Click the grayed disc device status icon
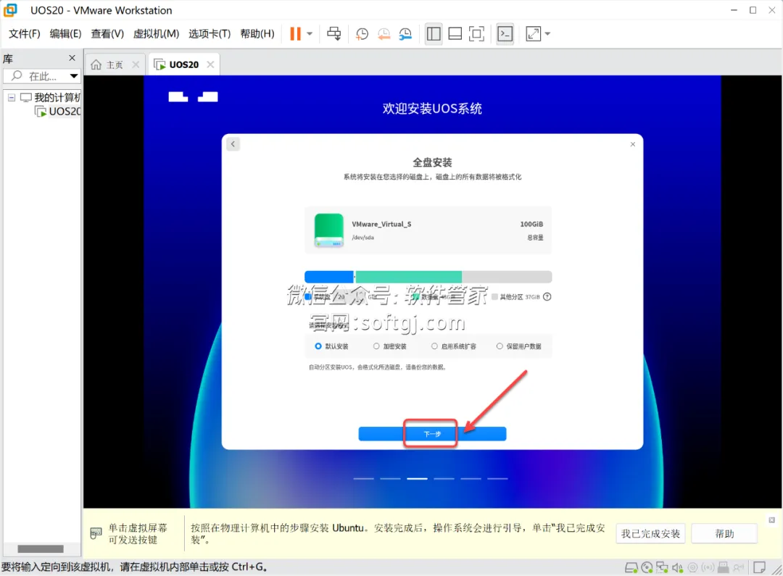The height and width of the screenshot is (576, 783). click(x=692, y=567)
